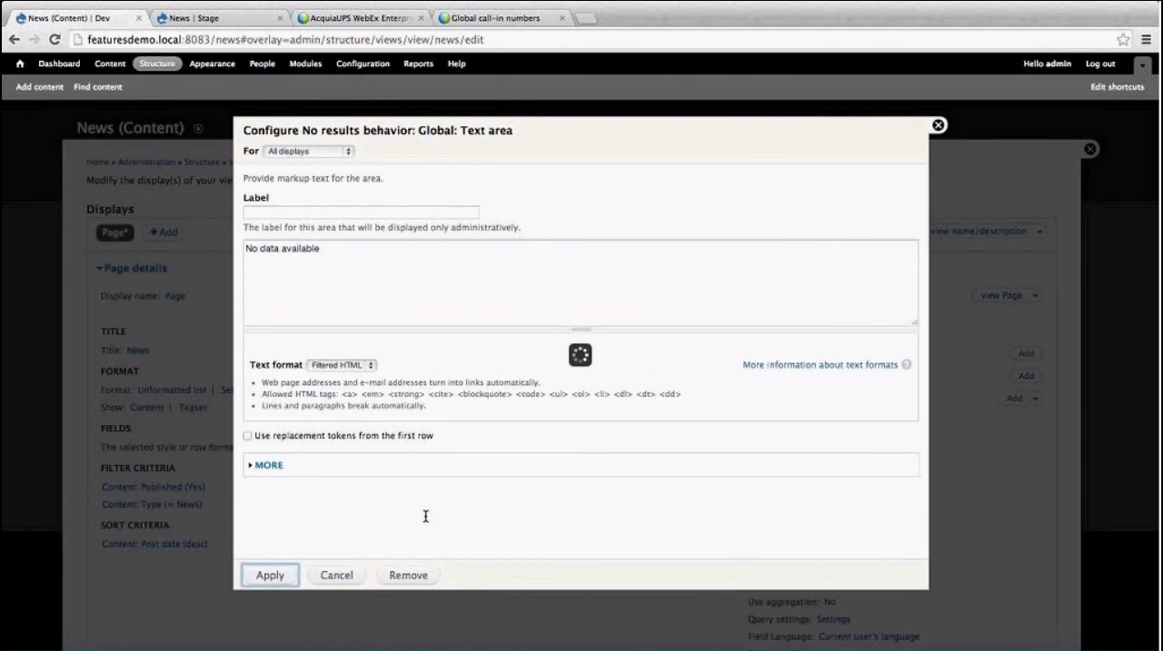Click into the Label text field

click(361, 212)
